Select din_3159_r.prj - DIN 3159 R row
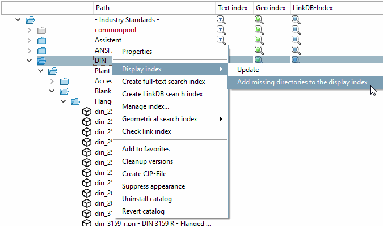The width and height of the screenshot is (383, 226). [153, 223]
